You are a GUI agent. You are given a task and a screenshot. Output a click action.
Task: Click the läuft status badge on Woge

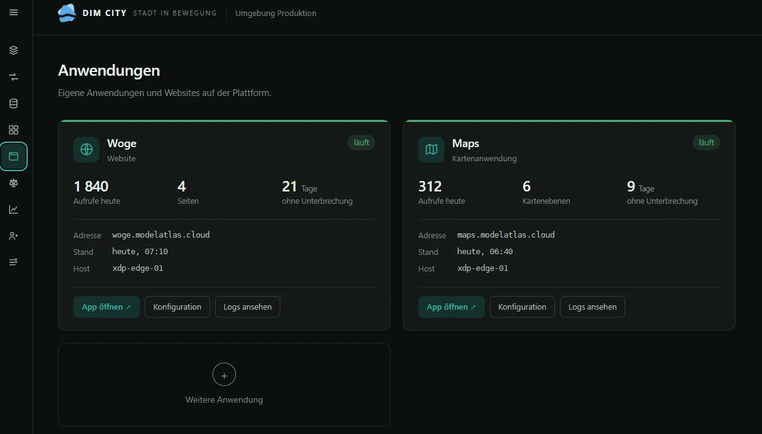pos(362,142)
